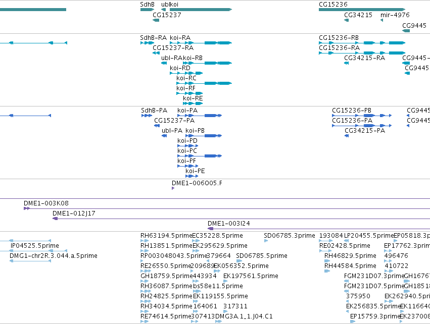Select the CG34215 gene label

pos(358,15)
